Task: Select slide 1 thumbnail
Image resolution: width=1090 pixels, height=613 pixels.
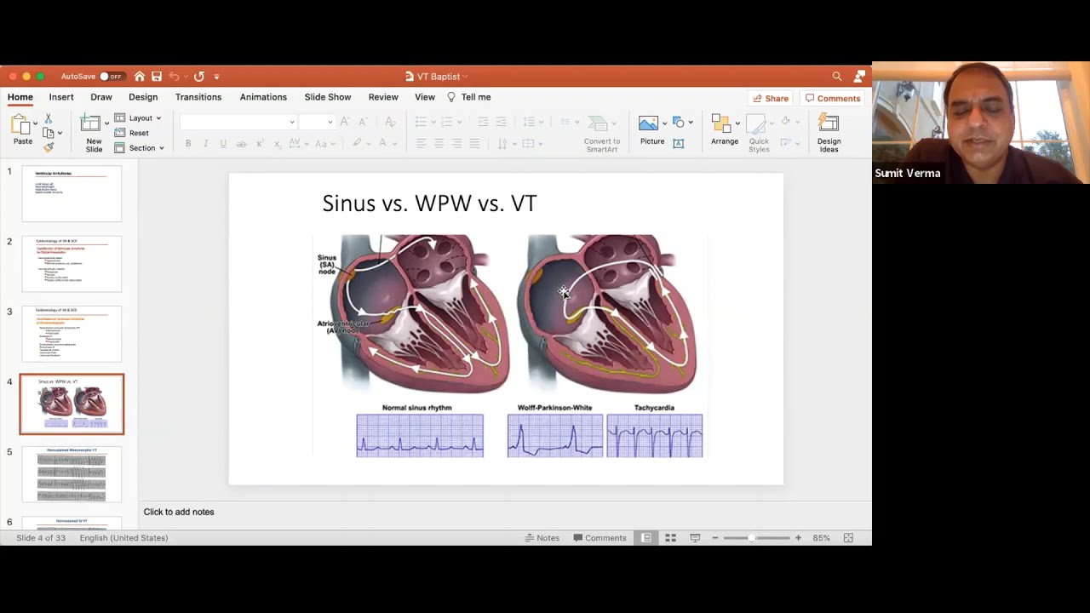Action: coord(72,194)
